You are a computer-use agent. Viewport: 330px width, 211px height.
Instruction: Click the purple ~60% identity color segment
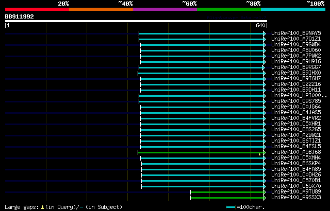pyautogui.click(x=165, y=9)
